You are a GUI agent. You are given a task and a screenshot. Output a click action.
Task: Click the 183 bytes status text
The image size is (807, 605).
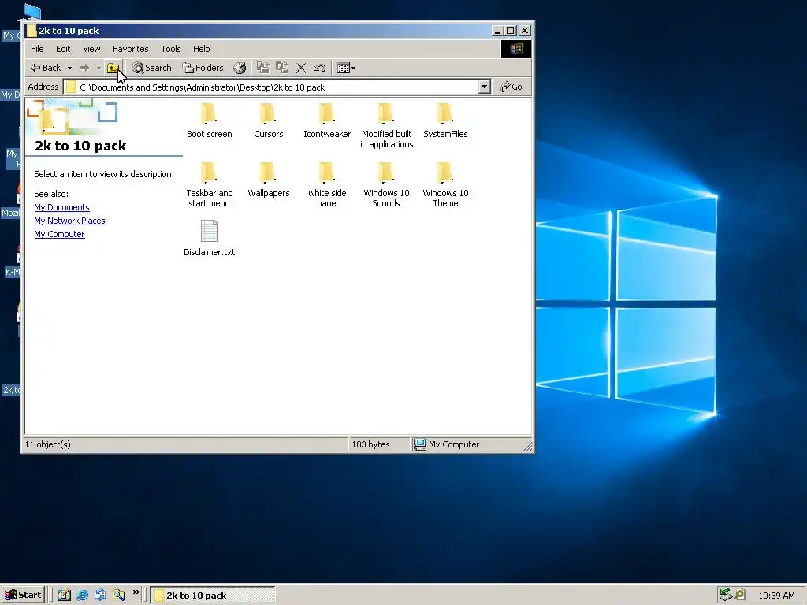pos(370,444)
